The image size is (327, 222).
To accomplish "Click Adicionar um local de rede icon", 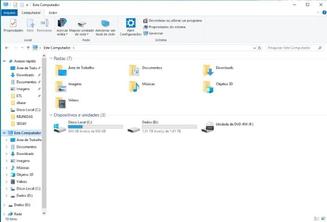I will pyautogui.click(x=105, y=24).
